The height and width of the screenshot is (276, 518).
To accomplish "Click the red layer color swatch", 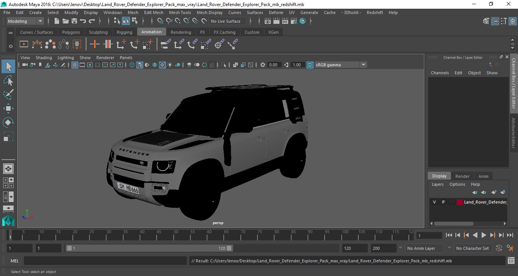I will (460, 202).
